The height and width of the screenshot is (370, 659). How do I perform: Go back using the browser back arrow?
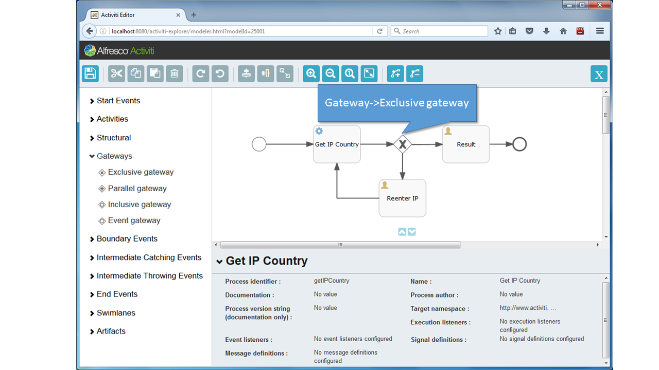pyautogui.click(x=90, y=31)
